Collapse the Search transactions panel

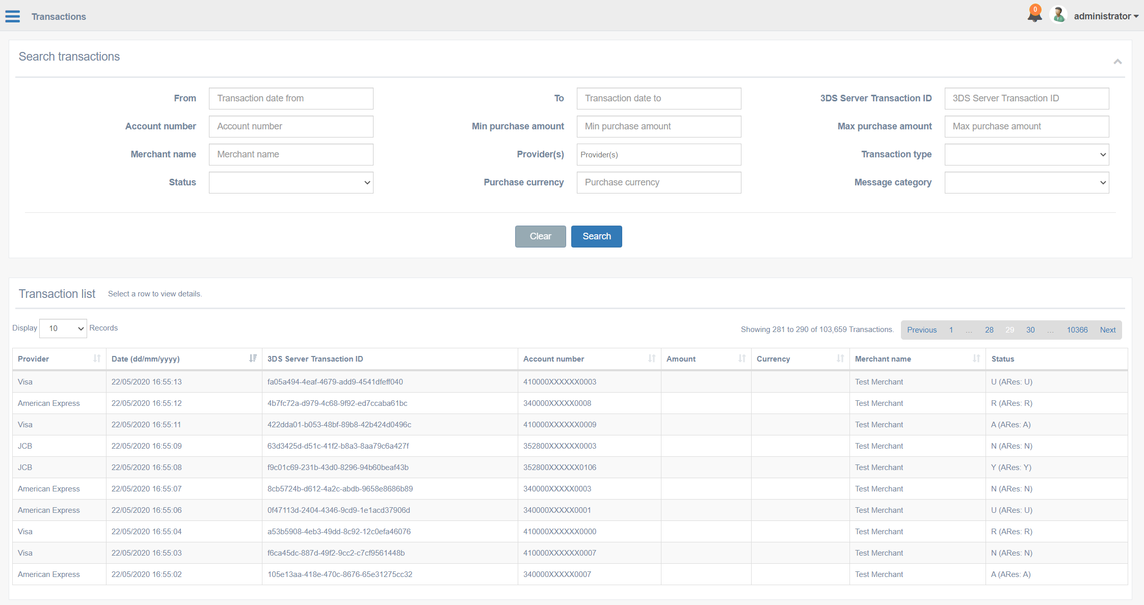(1118, 62)
